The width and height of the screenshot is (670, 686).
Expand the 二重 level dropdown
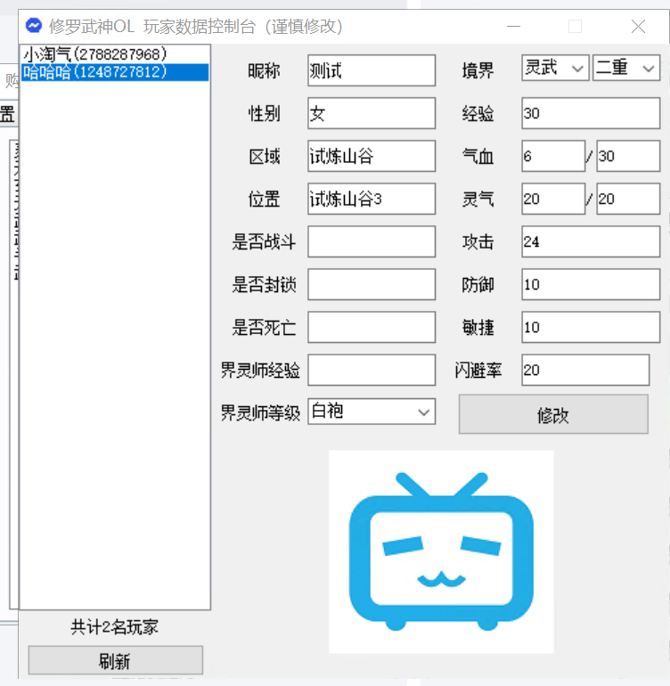[x=625, y=68]
